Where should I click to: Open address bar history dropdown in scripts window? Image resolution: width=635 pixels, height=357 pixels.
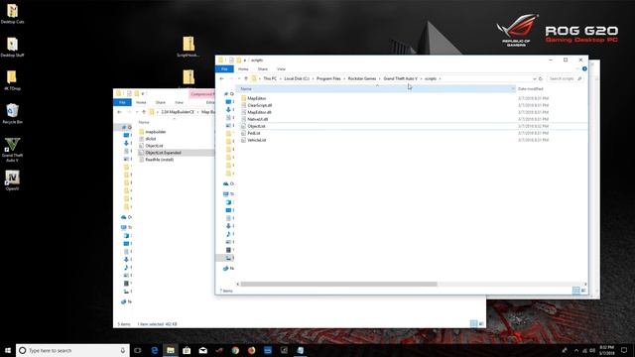pyautogui.click(x=534, y=78)
